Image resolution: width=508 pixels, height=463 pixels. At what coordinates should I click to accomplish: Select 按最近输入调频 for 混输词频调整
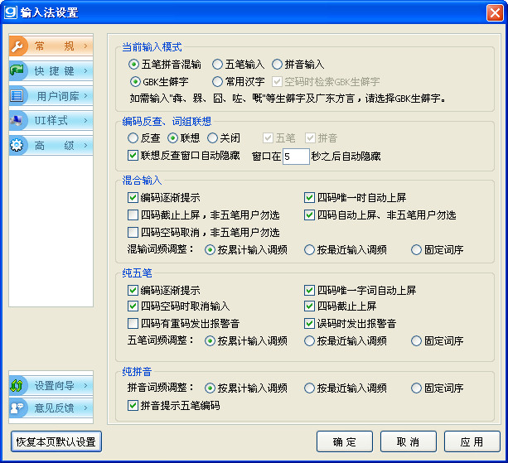pos(346,249)
